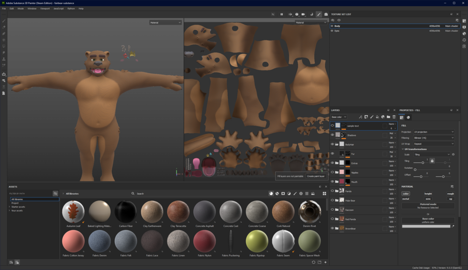Open the export resource icon in left toolbar
Screen dimensions: 468x270
coord(4,74)
